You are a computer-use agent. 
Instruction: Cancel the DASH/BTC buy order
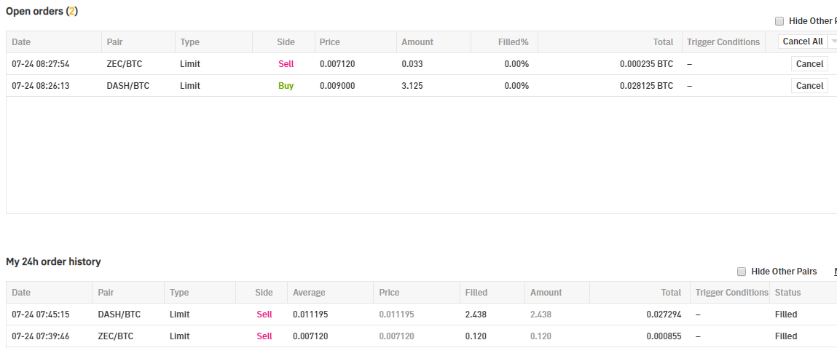click(809, 86)
